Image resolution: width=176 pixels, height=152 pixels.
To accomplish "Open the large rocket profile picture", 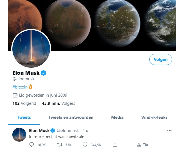I will (x=31, y=48).
